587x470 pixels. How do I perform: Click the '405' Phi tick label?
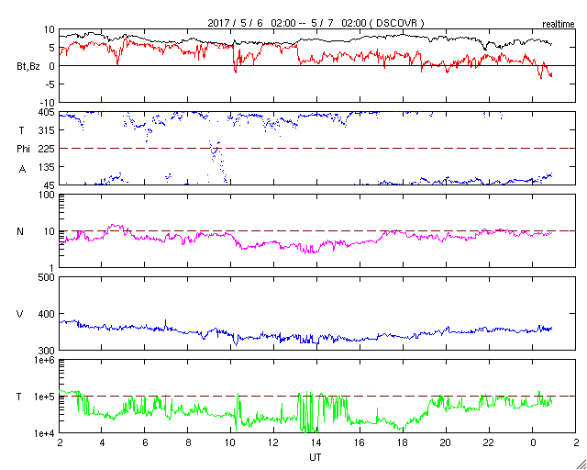(x=48, y=112)
